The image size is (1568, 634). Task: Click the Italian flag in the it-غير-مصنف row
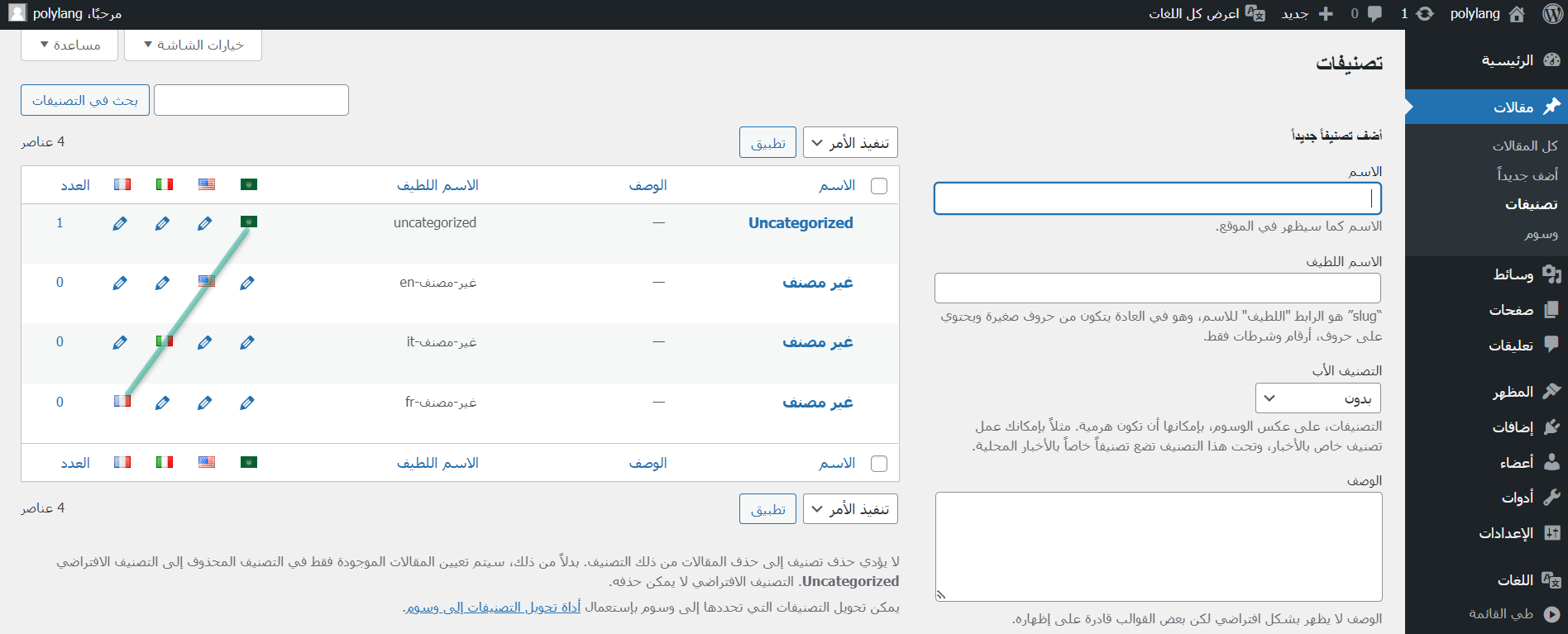165,341
